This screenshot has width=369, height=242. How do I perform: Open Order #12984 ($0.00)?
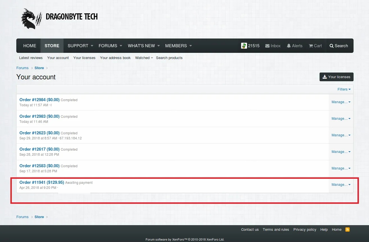tap(39, 100)
